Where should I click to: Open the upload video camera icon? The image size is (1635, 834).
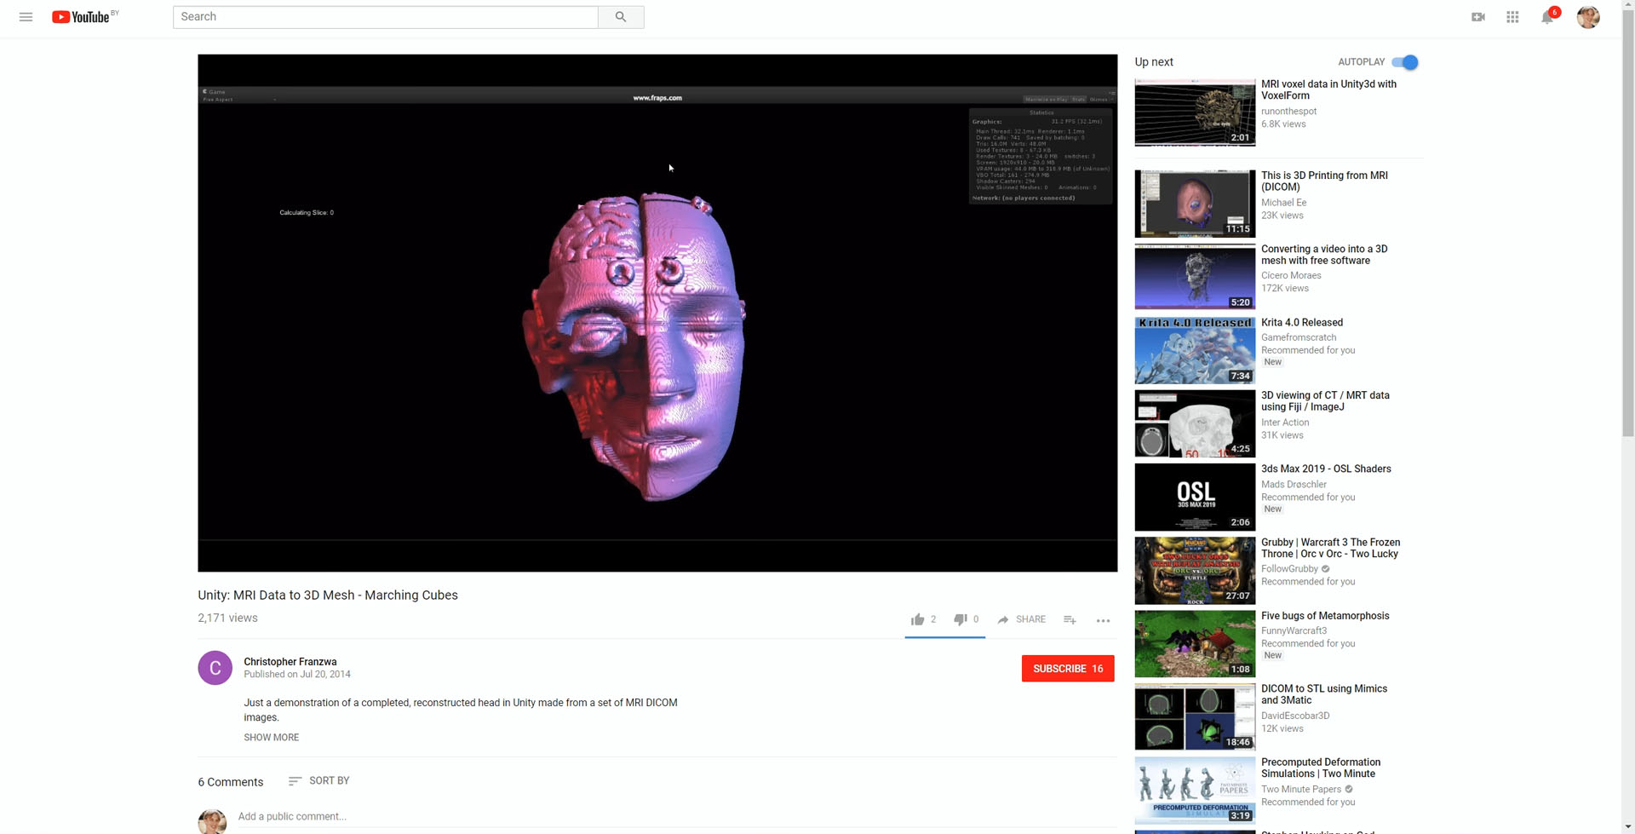[x=1478, y=17]
